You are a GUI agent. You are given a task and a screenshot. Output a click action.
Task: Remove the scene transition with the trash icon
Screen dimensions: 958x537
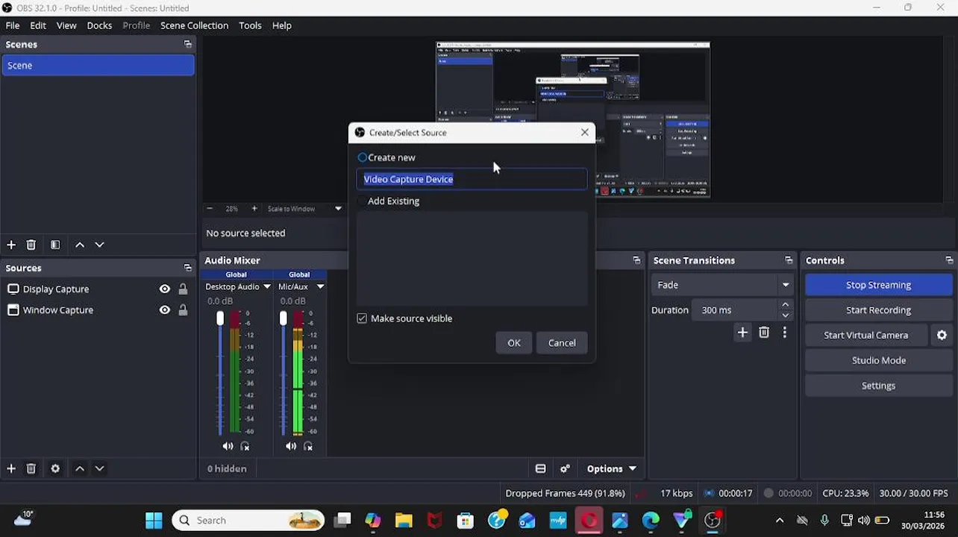pos(764,333)
